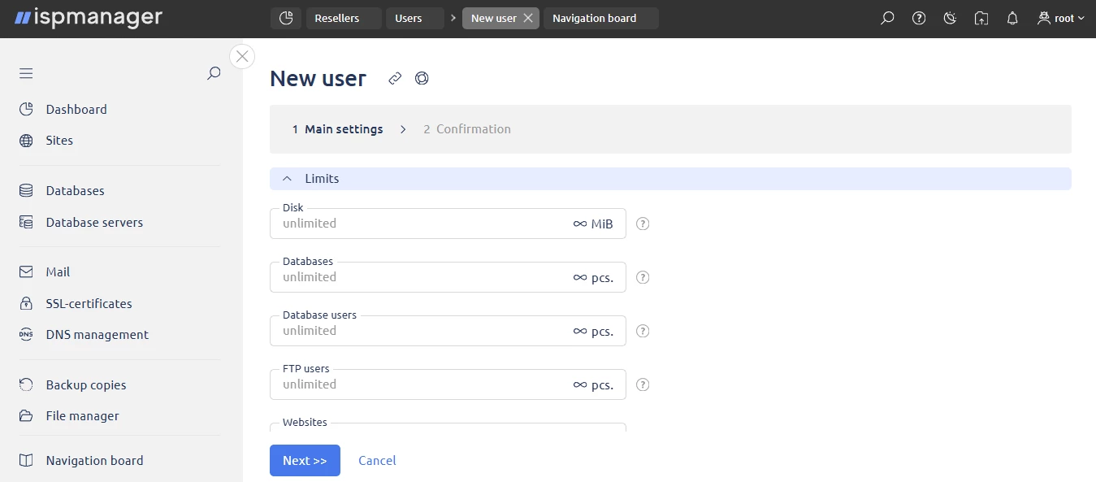Open the global search magnifier in top bar
Viewport: 1096px width, 482px height.
point(887,18)
